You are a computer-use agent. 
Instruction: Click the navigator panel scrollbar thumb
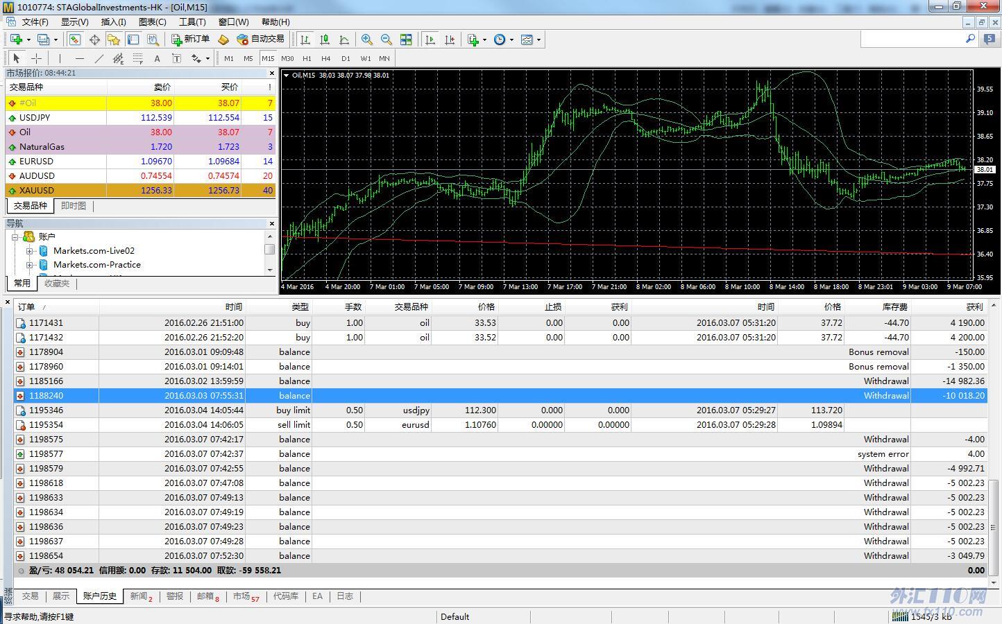coord(270,250)
